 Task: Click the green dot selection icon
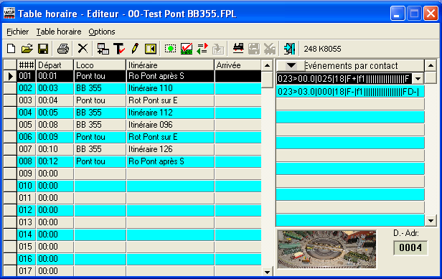coord(170,49)
